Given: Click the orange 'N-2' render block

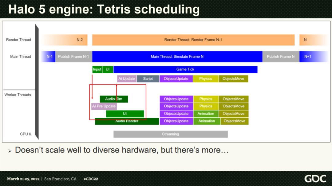Looking at the screenshot, I should (64, 40).
